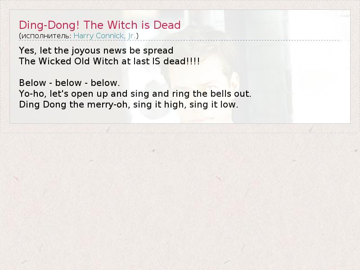The width and height of the screenshot is (360, 270).
Task: Click the word исполнитель before the artist name
Action: coord(46,36)
